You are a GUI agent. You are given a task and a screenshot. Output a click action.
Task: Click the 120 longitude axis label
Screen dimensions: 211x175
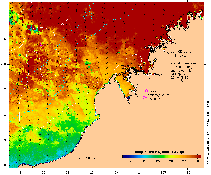[43, 172]
